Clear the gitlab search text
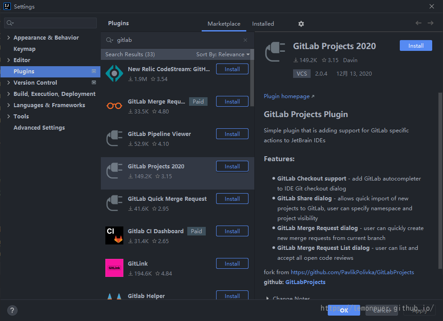 (245, 40)
